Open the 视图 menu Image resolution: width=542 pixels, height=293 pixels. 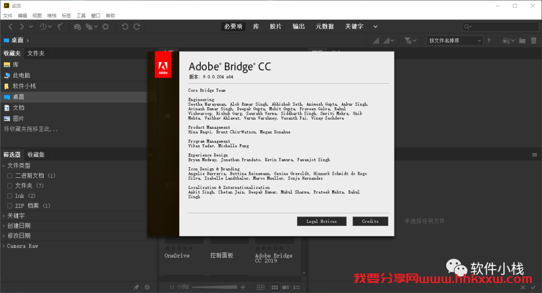coord(37,16)
